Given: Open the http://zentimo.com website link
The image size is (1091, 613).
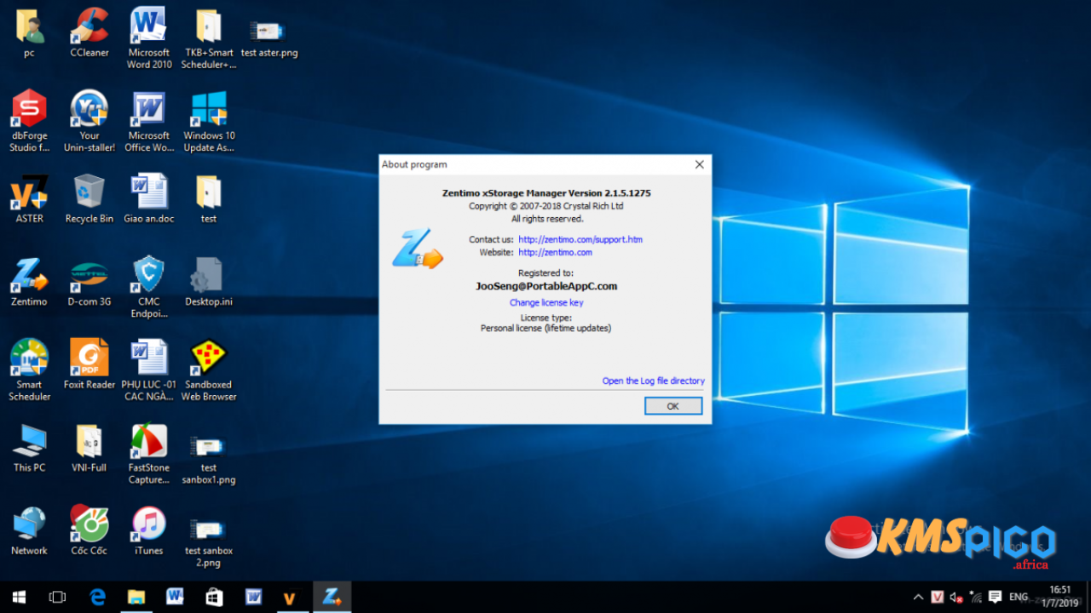Looking at the screenshot, I should coord(555,253).
